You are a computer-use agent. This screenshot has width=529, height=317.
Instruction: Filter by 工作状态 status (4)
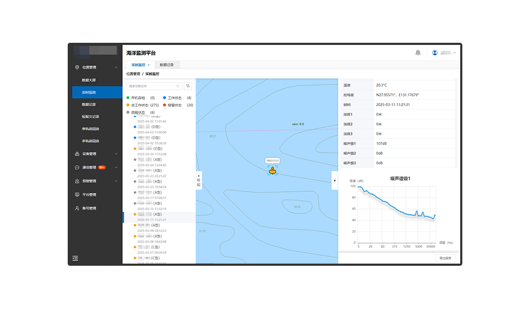click(177, 98)
